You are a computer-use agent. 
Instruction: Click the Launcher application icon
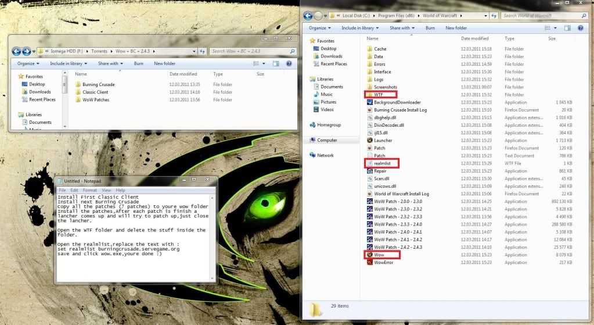pyautogui.click(x=370, y=140)
